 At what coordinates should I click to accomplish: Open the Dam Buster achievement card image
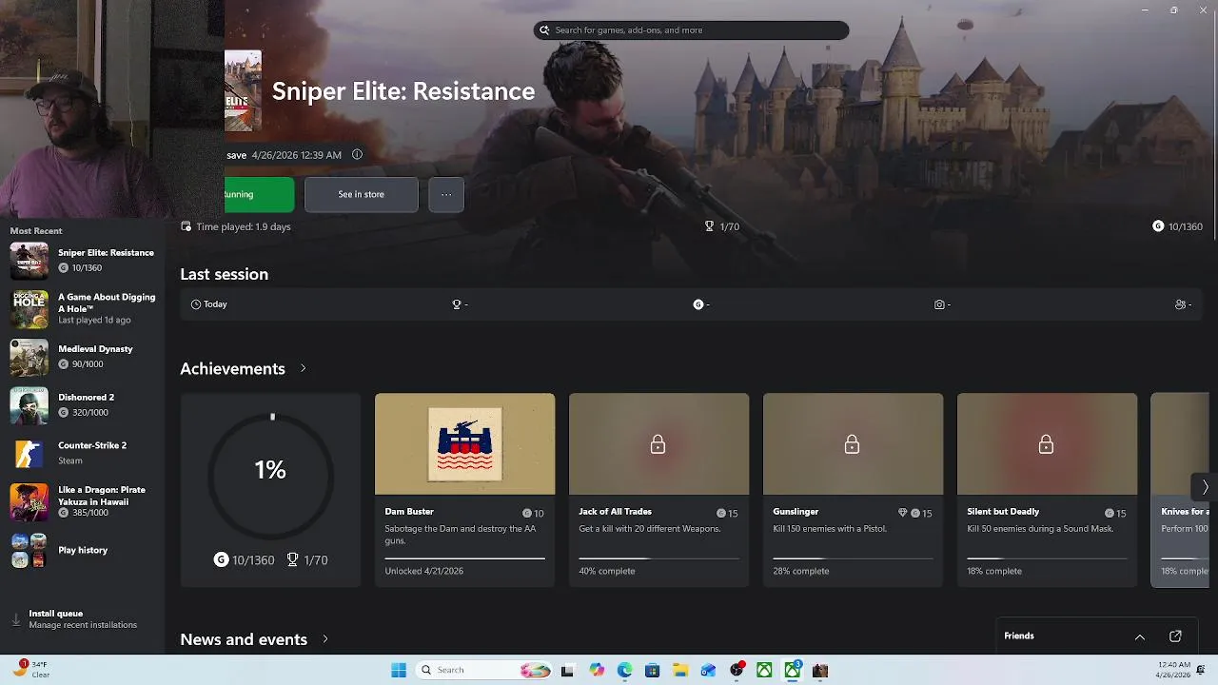(464, 444)
